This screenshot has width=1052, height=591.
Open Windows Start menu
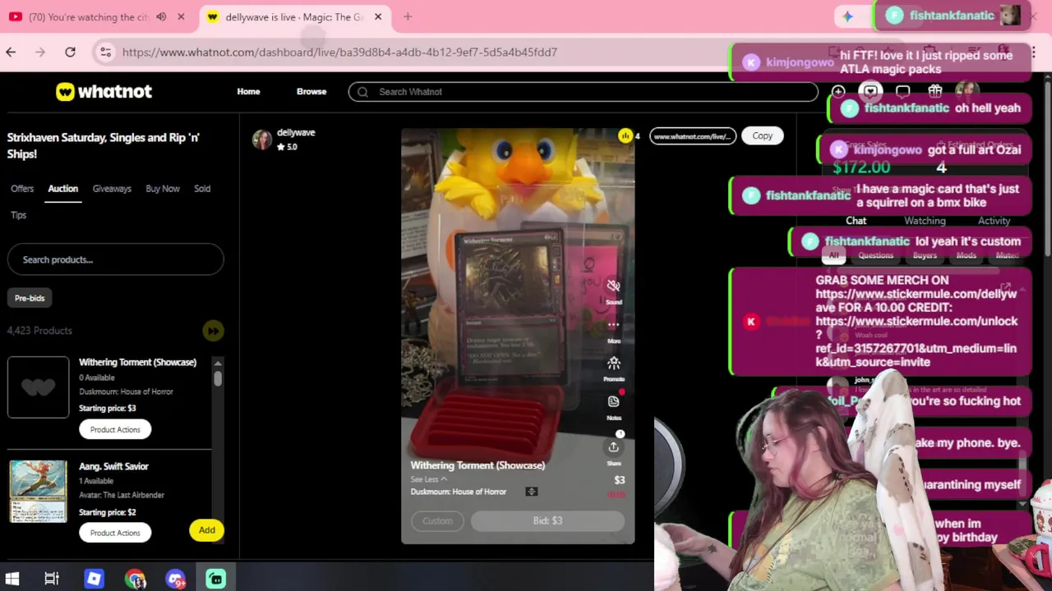12,579
